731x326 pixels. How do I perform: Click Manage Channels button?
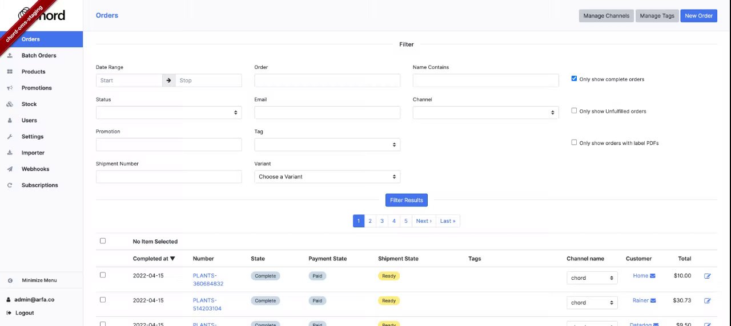point(607,16)
